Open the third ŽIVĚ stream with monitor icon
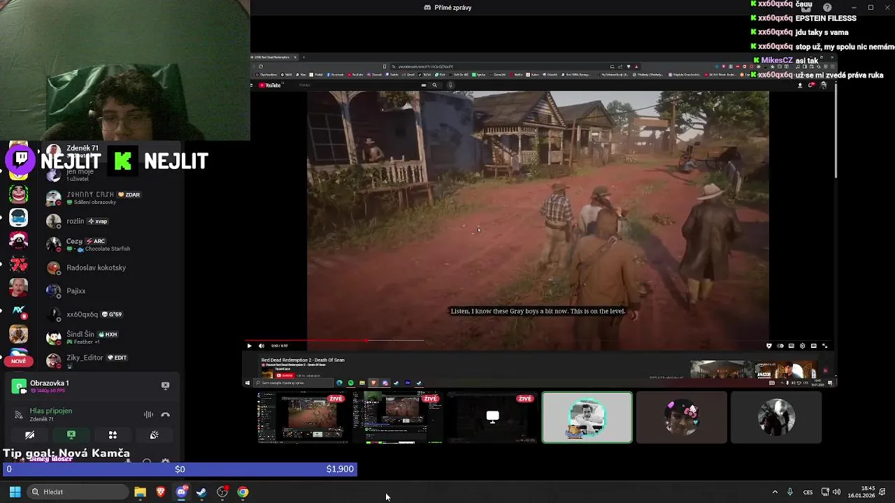The height and width of the screenshot is (503, 895). (x=492, y=418)
